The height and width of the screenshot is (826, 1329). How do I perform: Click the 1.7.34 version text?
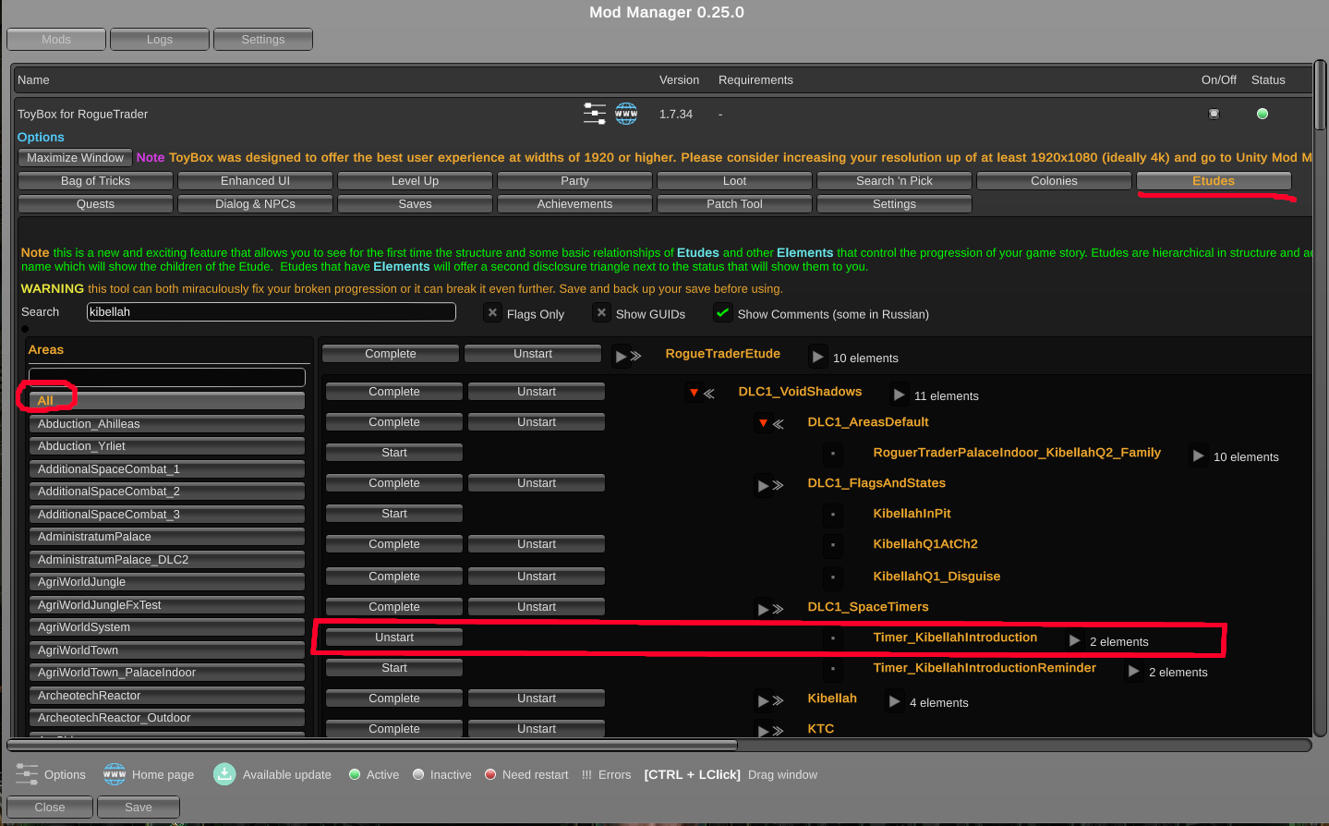pos(676,115)
